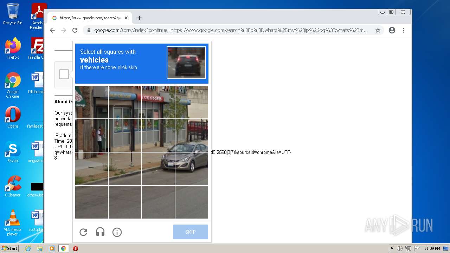Open the Opera item on the taskbar

[x=75, y=248]
